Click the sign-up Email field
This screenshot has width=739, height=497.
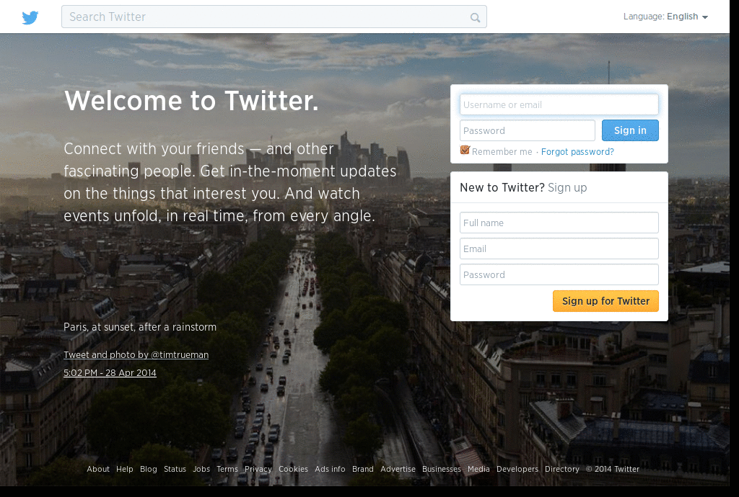[x=559, y=248]
